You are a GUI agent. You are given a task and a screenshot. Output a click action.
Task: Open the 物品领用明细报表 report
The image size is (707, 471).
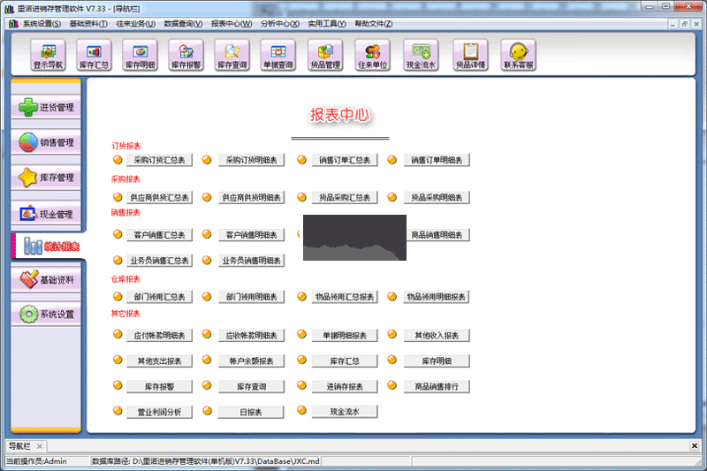pos(437,297)
